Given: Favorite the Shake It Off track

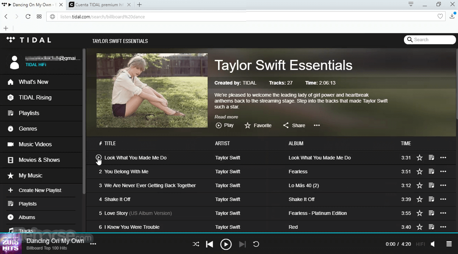Looking at the screenshot, I should click(419, 199).
